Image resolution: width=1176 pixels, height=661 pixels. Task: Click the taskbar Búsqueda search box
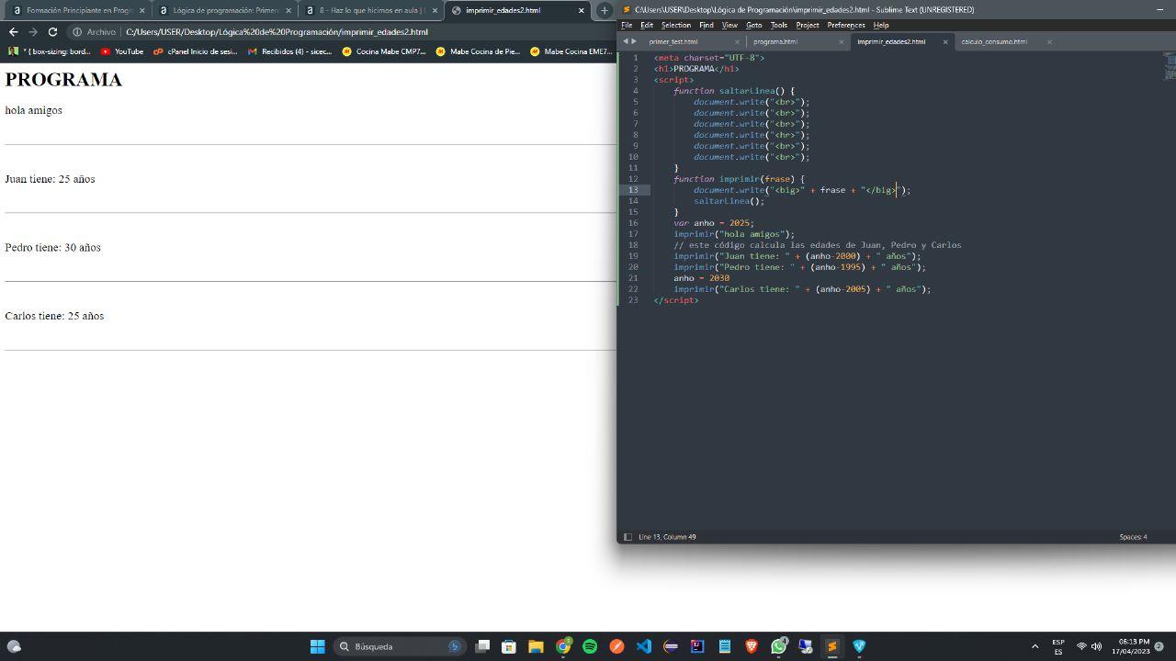[401, 646]
